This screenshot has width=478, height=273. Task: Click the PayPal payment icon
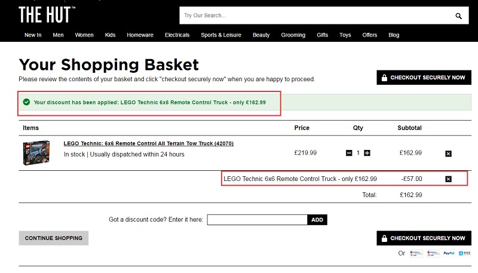[449, 253]
